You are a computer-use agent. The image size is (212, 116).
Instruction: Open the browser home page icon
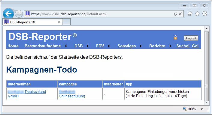(190, 13)
